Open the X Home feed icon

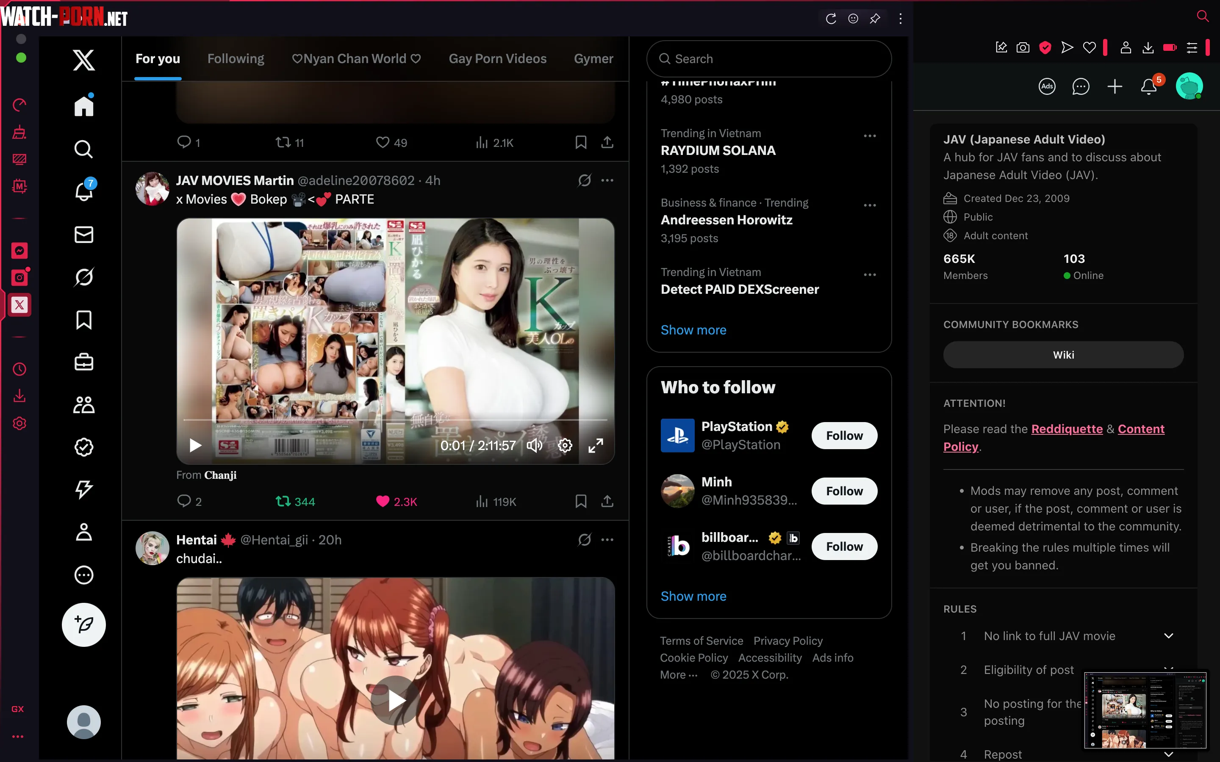click(x=84, y=105)
